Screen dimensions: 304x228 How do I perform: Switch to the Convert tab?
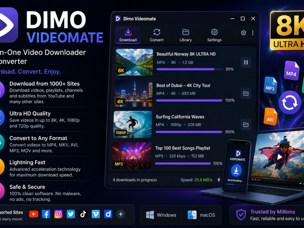[157, 35]
